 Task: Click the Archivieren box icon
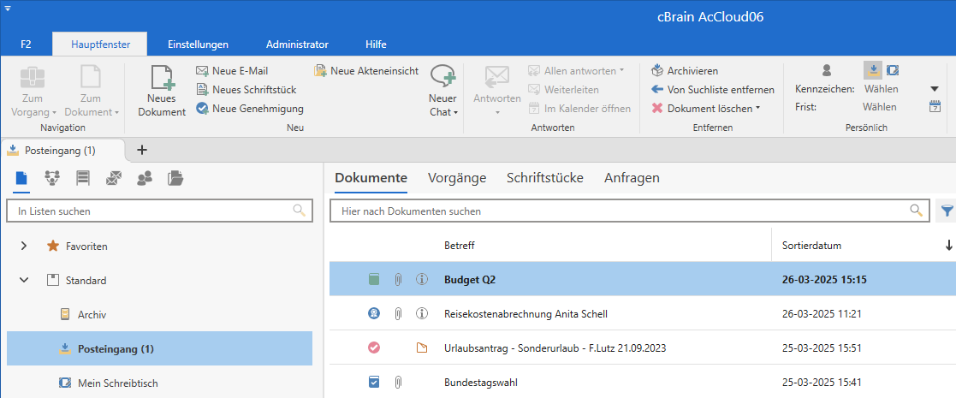[657, 71]
